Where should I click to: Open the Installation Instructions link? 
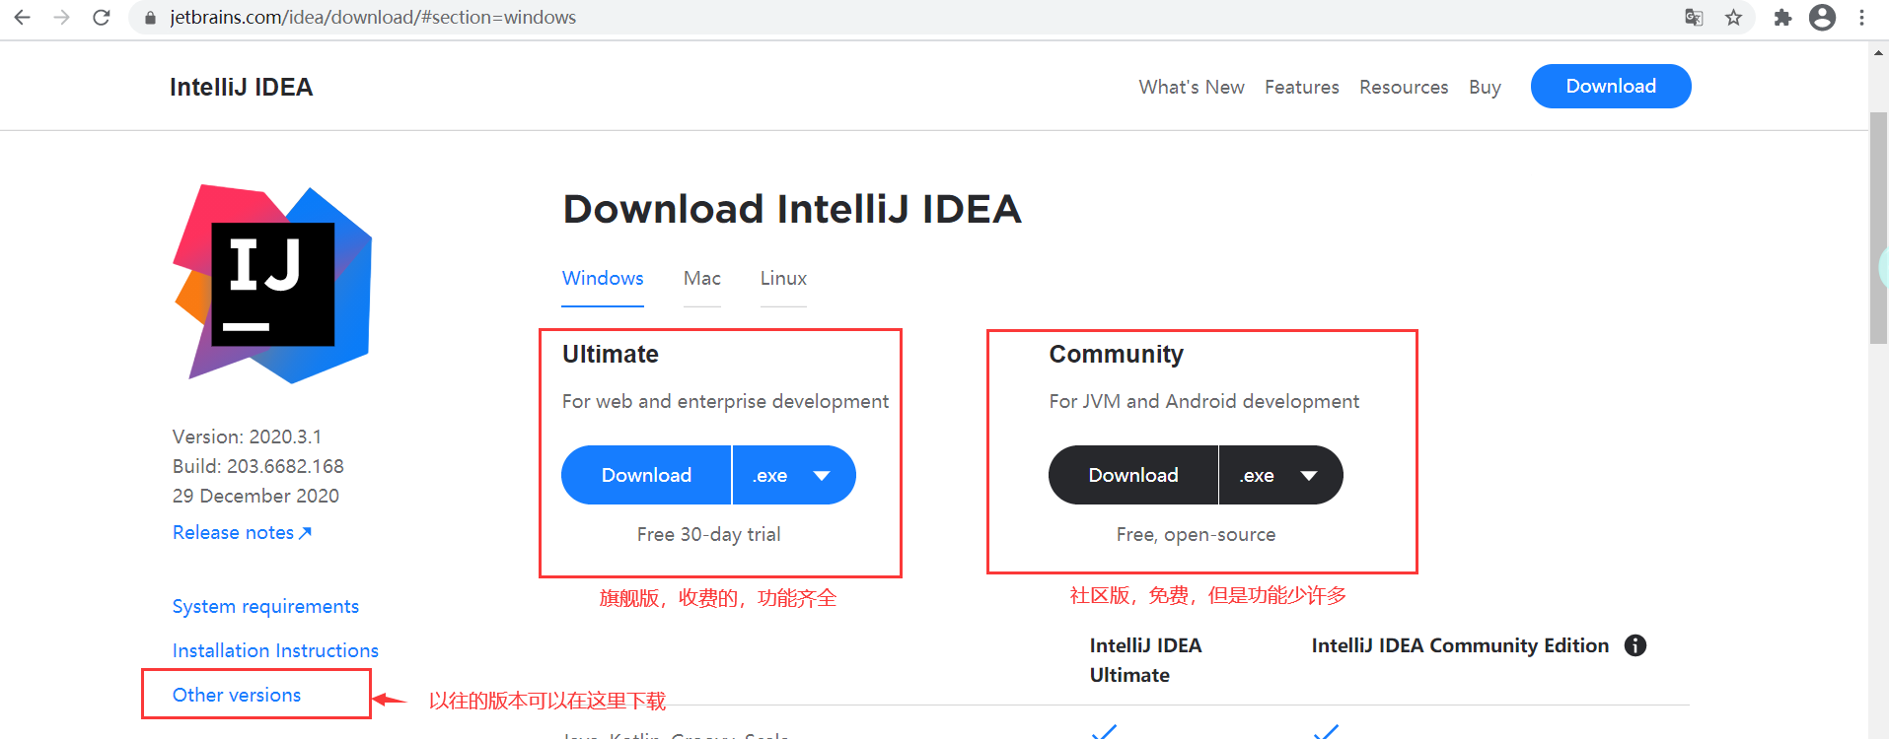(x=275, y=650)
